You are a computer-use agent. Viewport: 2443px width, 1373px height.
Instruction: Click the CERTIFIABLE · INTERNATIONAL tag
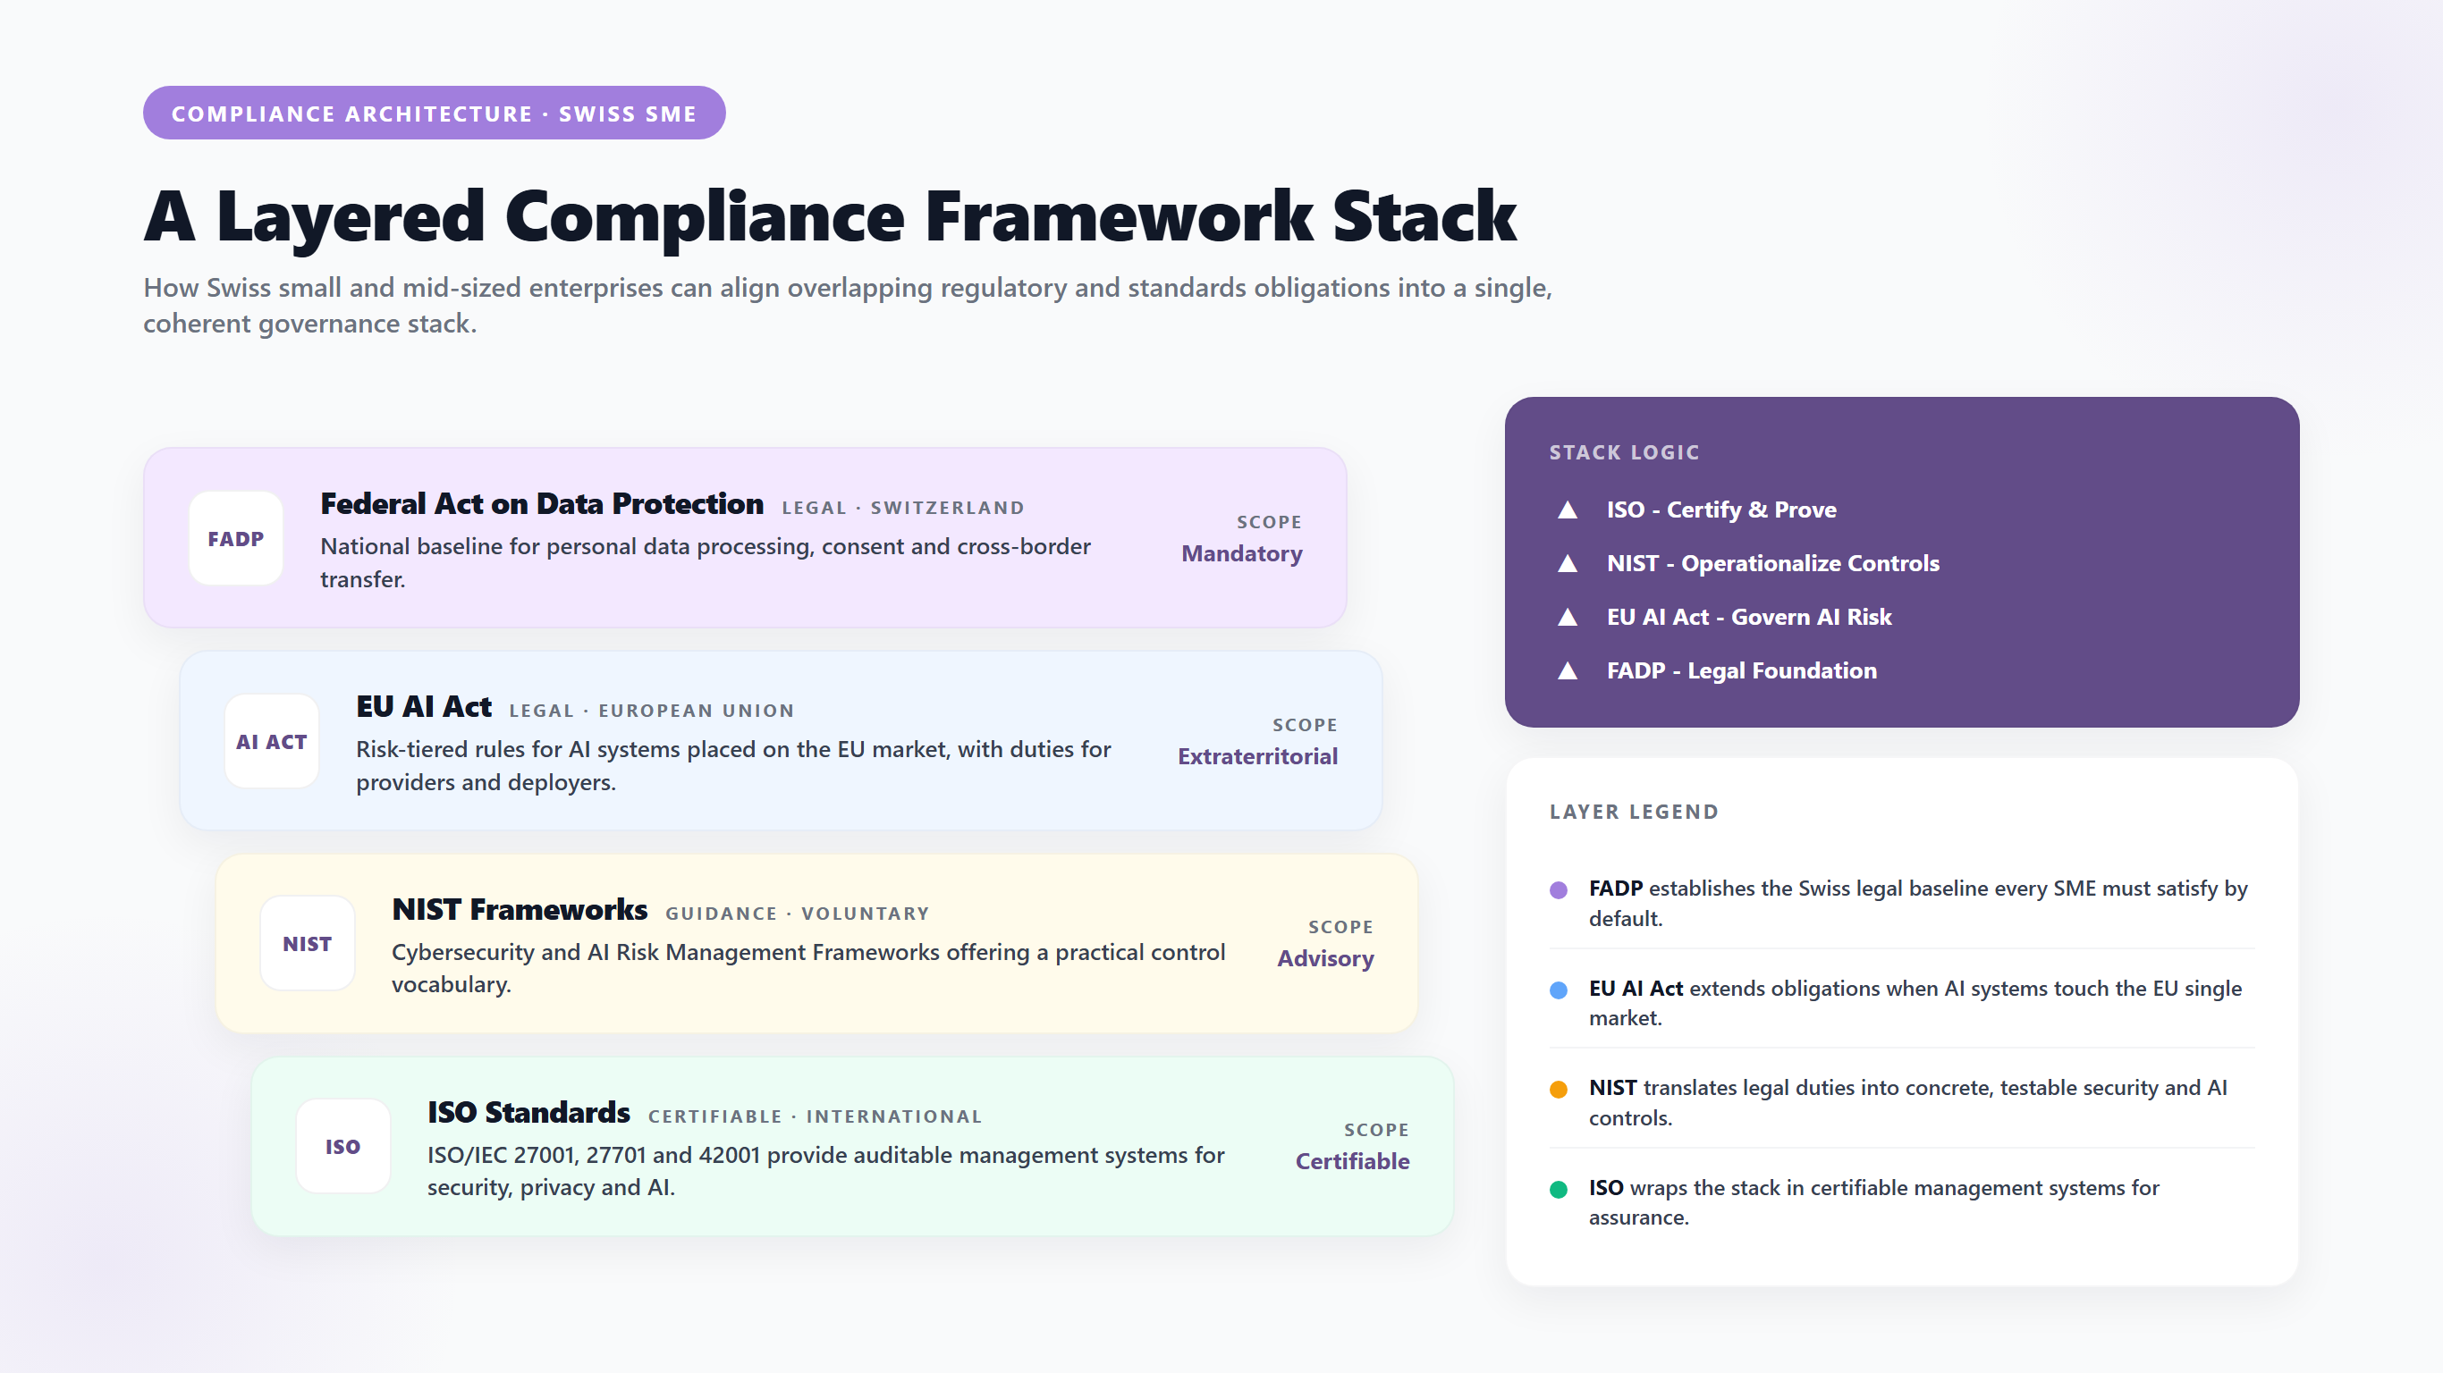point(815,1117)
